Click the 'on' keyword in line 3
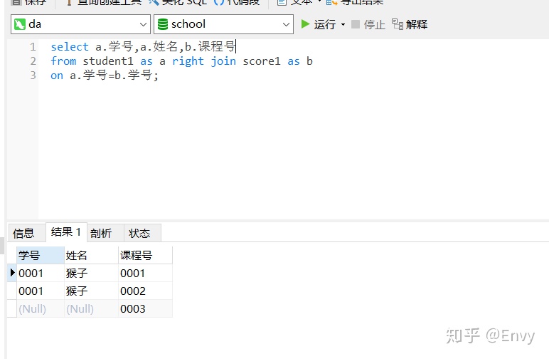 [x=57, y=76]
